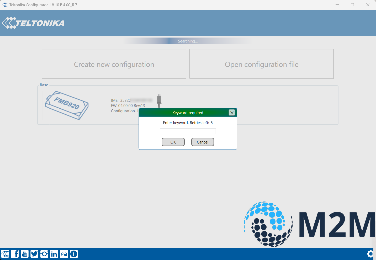The image size is (376, 260).
Task: Select the FMB920 device image
Action: point(67,105)
